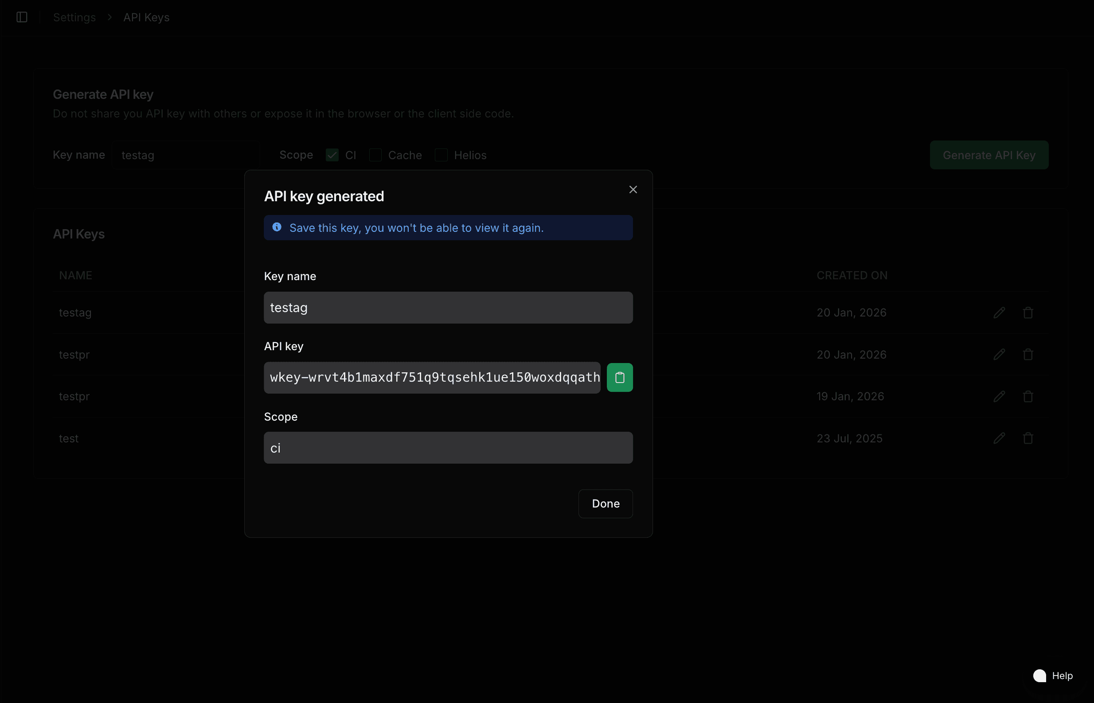1094x703 pixels.
Task: Copy the generated API key
Action: 619,377
